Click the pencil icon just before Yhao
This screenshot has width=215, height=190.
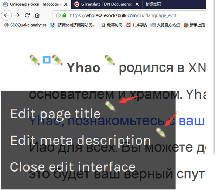[58, 60]
